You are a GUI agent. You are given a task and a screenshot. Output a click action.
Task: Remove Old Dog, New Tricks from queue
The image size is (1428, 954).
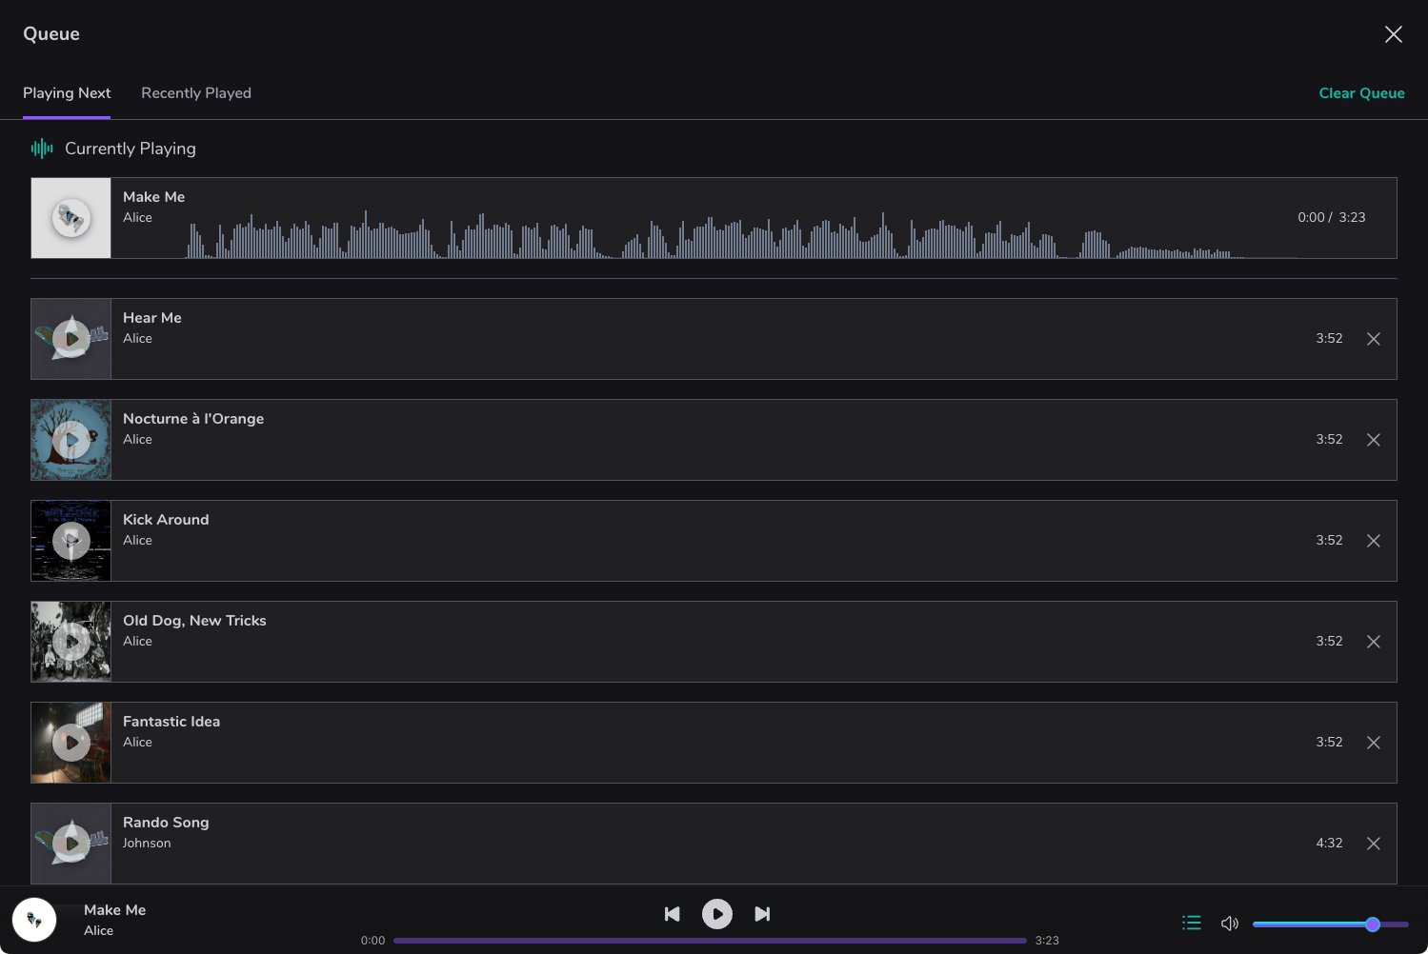coord(1373,641)
